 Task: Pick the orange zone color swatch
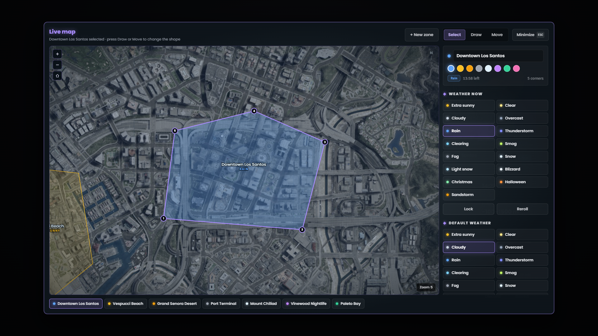(470, 68)
